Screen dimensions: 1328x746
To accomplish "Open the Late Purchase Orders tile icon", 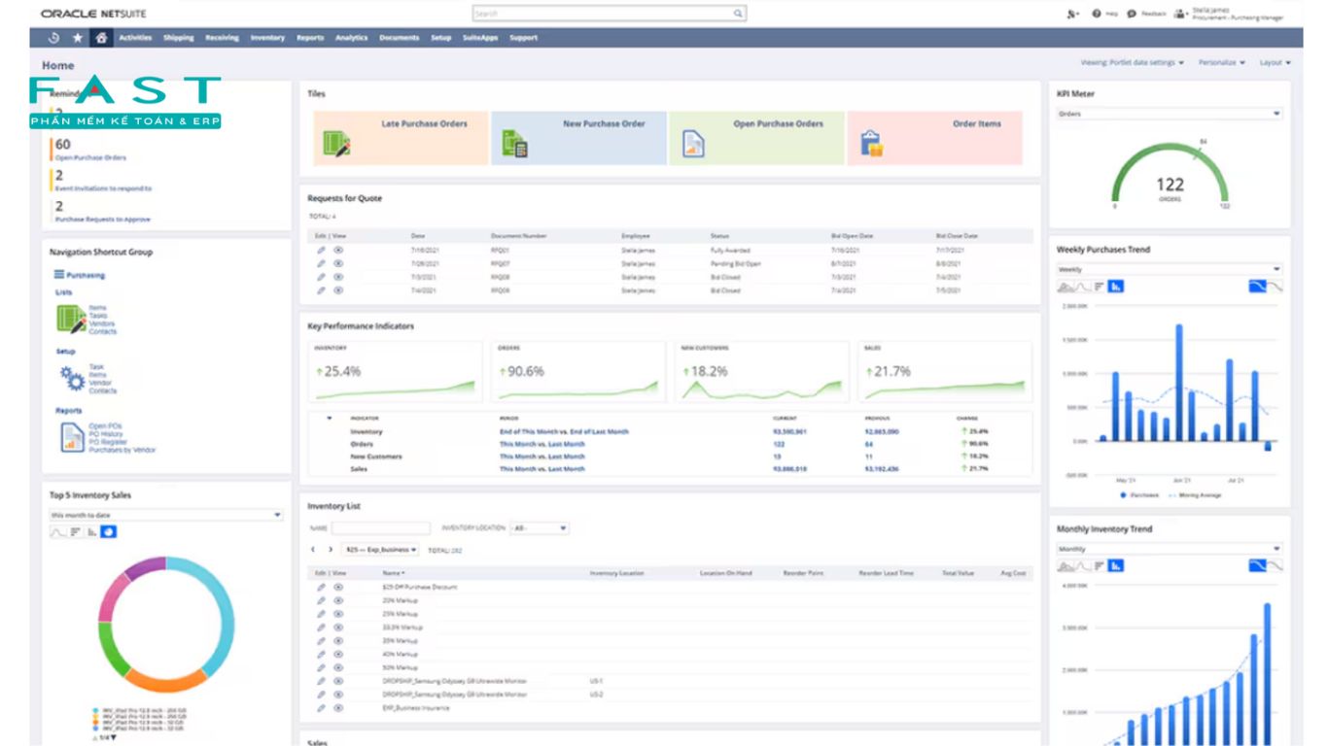I will 336,145.
